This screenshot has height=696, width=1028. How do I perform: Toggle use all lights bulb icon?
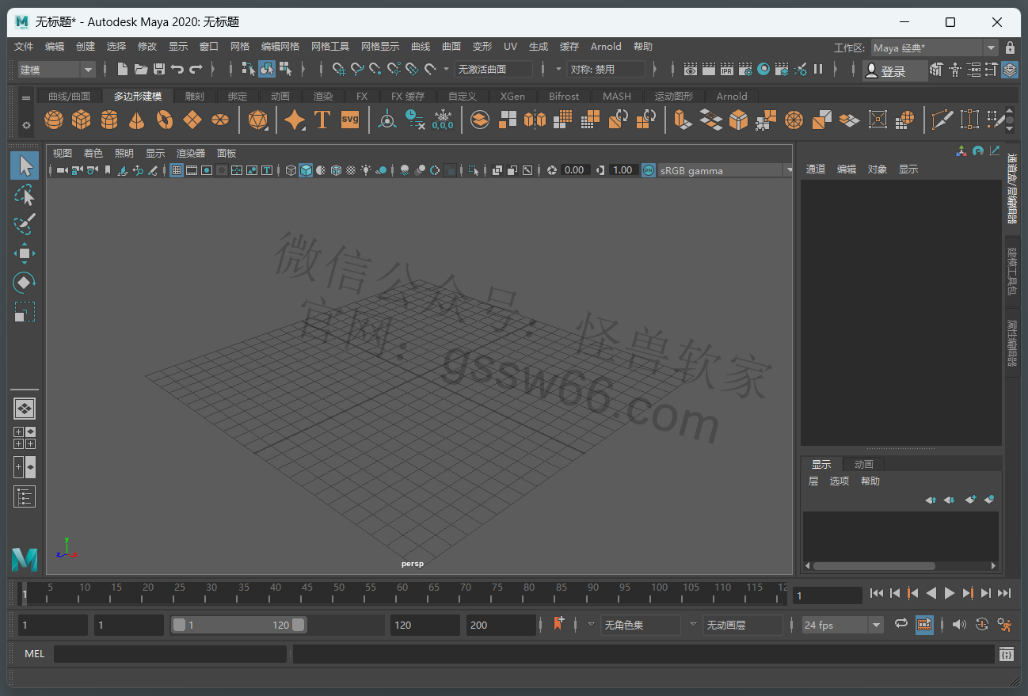coord(366,170)
